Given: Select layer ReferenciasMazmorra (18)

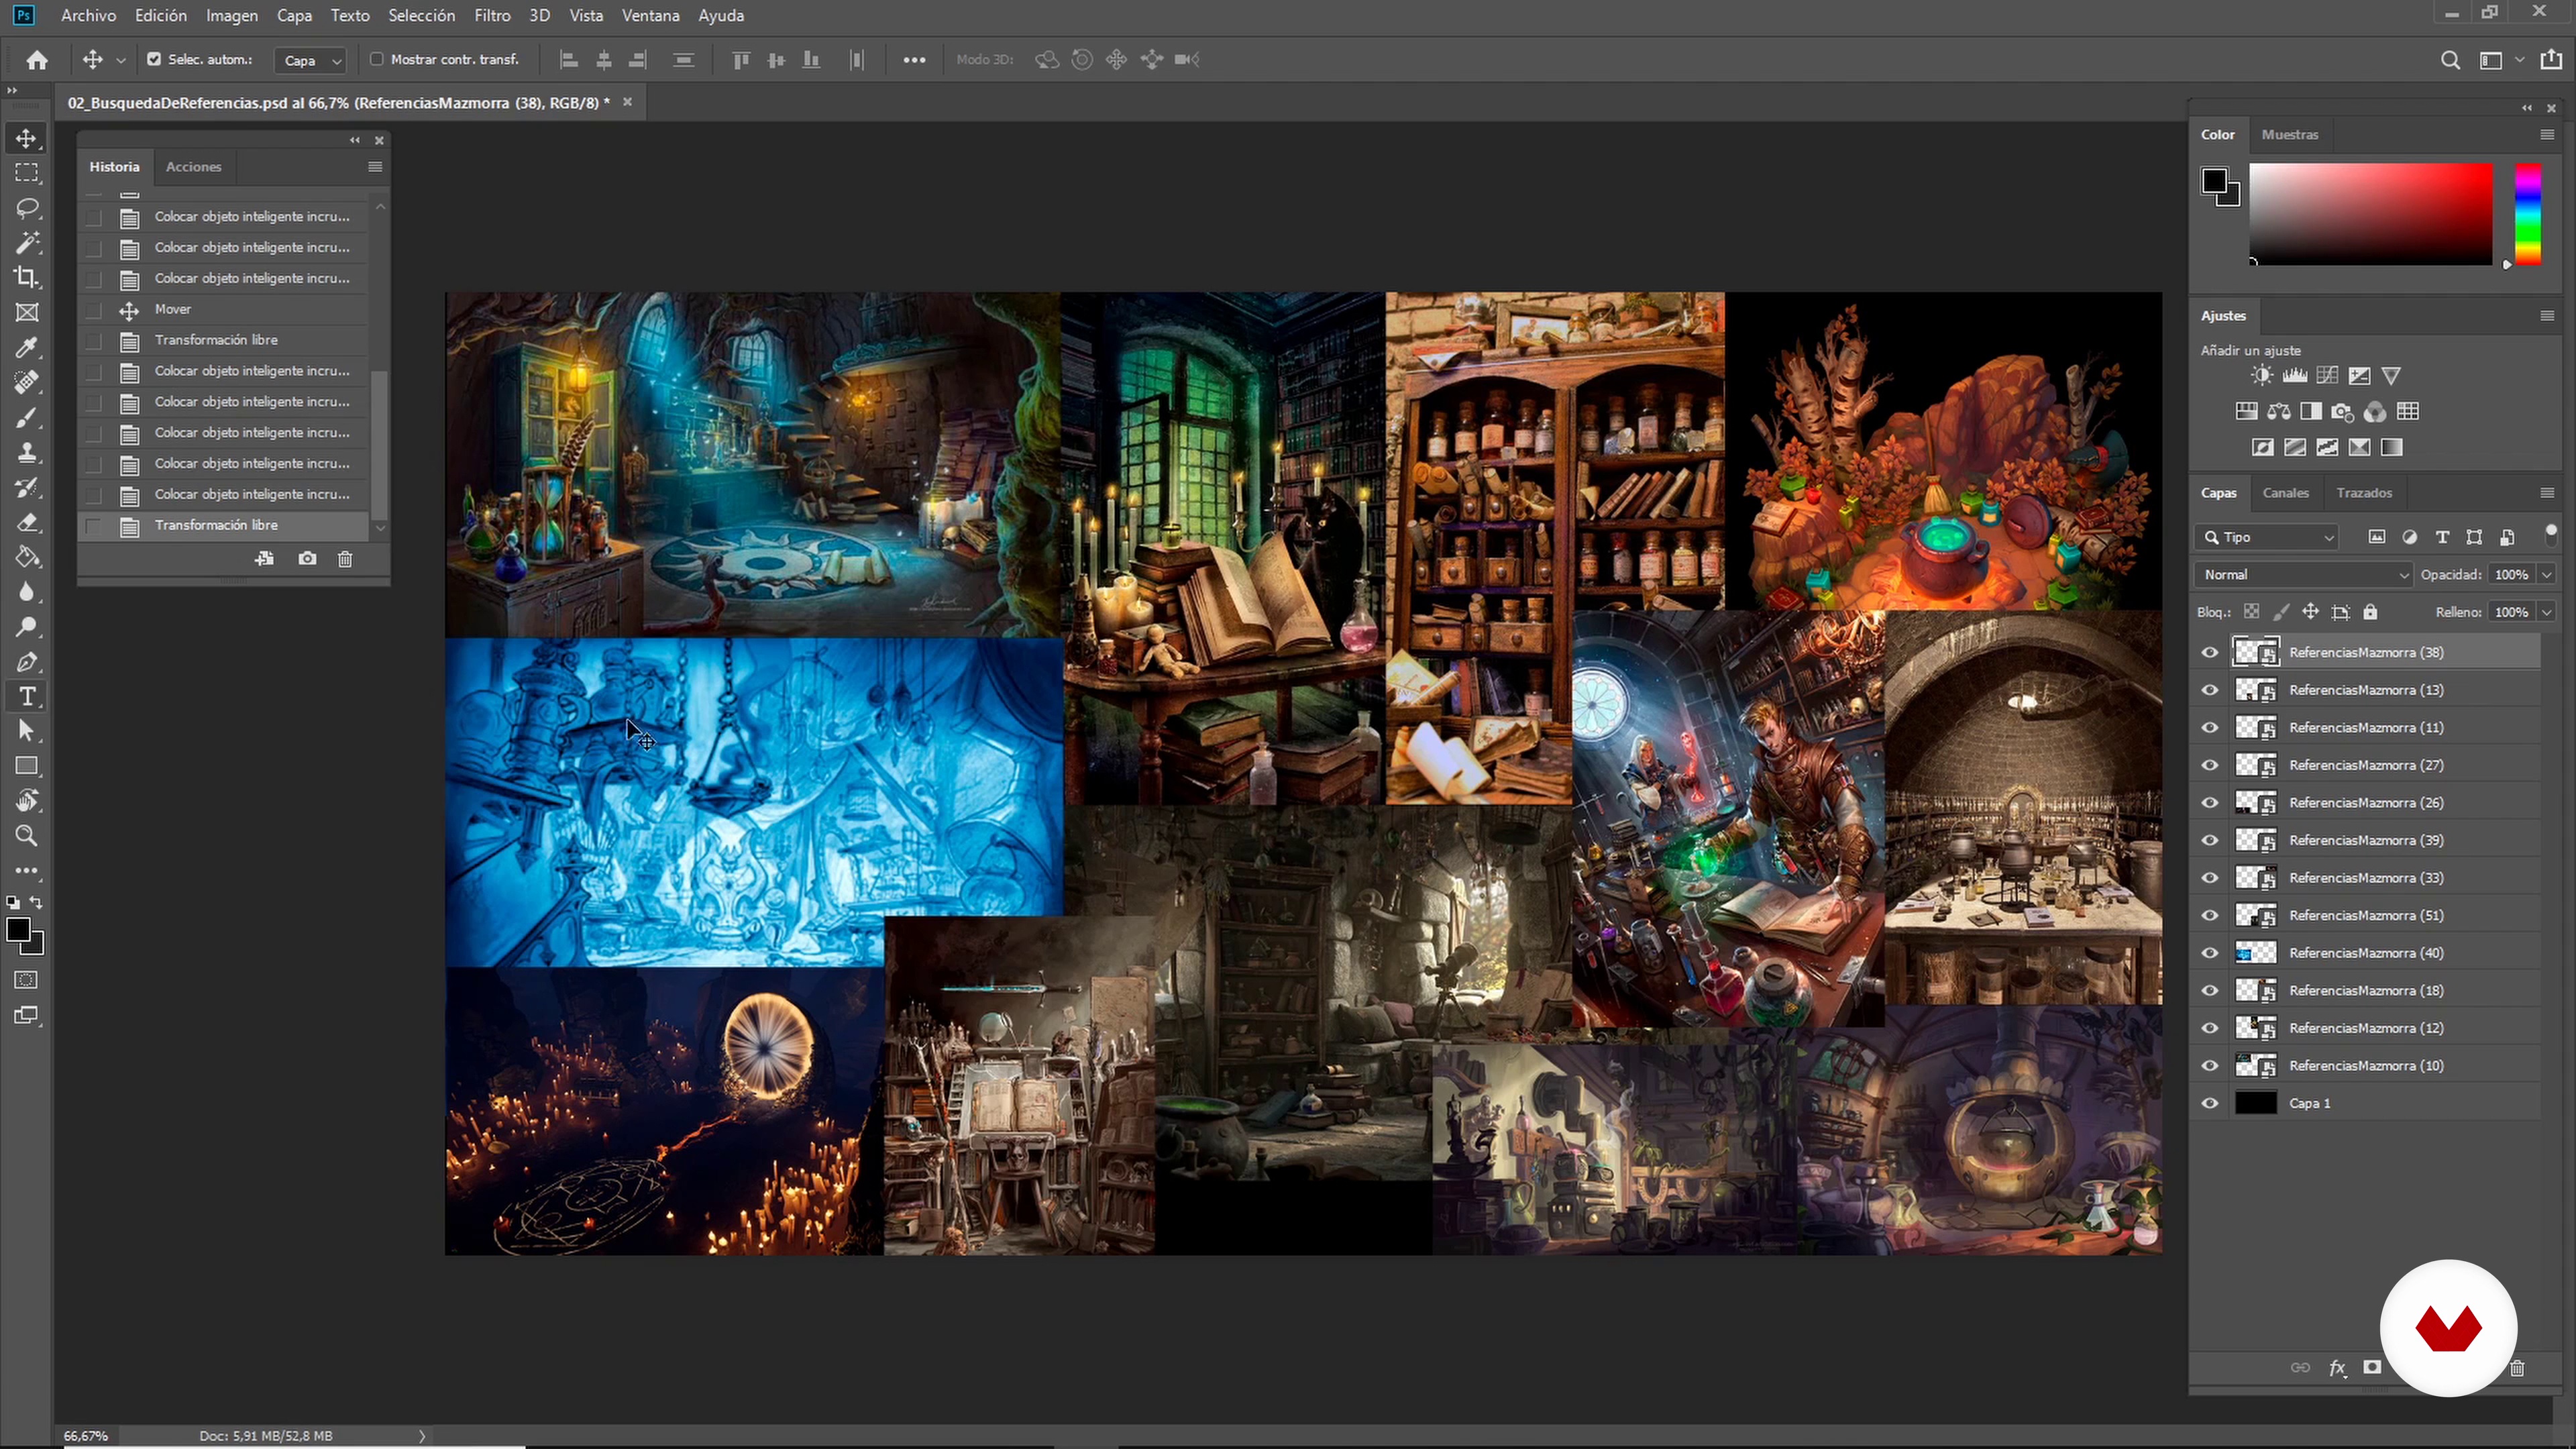Looking at the screenshot, I should click(x=2366, y=991).
